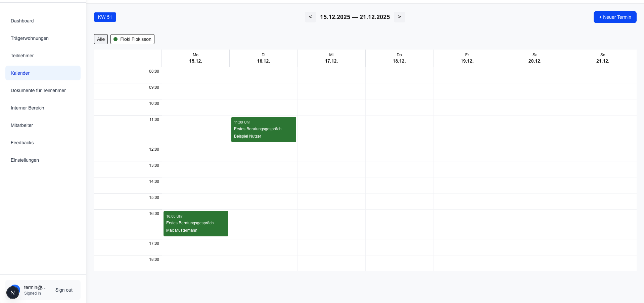Go to the previous week
The width and height of the screenshot is (644, 303).
pos(310,17)
